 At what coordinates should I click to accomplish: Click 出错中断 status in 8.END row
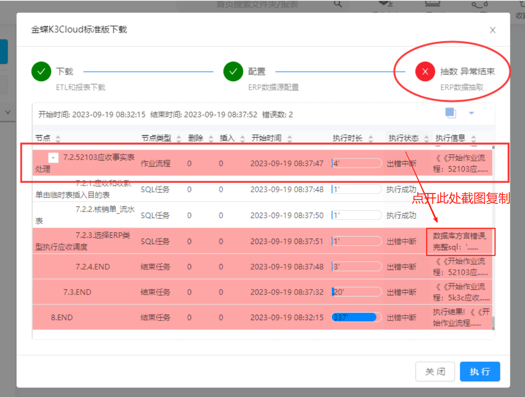(x=401, y=318)
